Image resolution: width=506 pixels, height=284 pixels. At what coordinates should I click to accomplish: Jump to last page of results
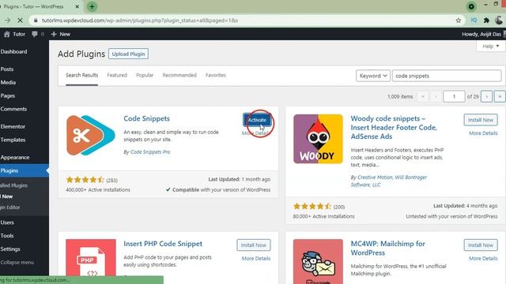[500, 96]
